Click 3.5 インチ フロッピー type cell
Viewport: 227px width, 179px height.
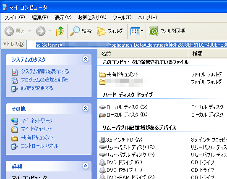pos(209,140)
